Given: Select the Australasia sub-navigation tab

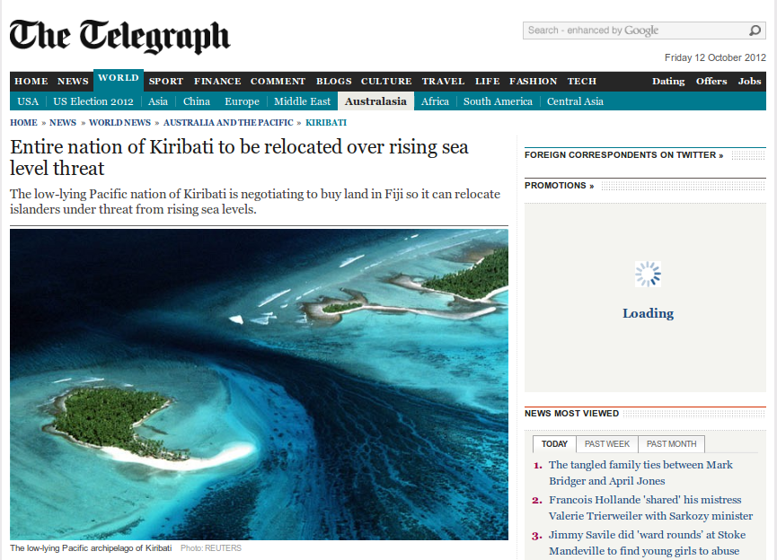Looking at the screenshot, I should point(375,101).
